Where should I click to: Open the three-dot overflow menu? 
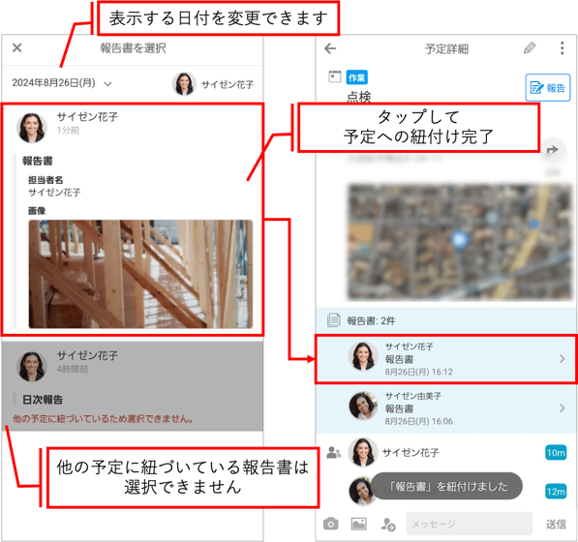coord(562,48)
